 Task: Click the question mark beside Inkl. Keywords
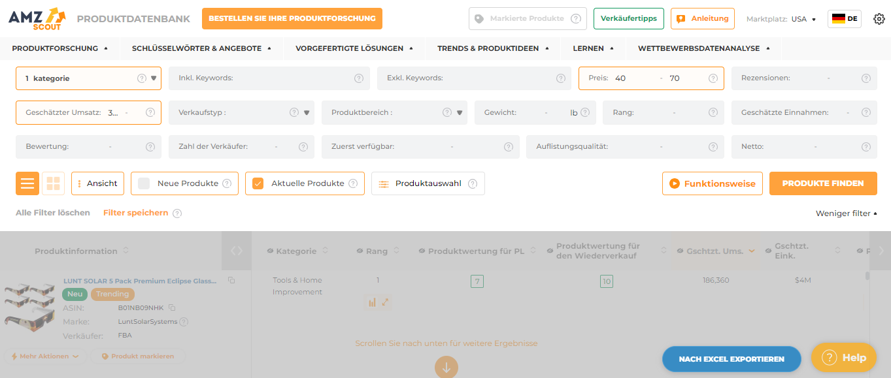[358, 78]
